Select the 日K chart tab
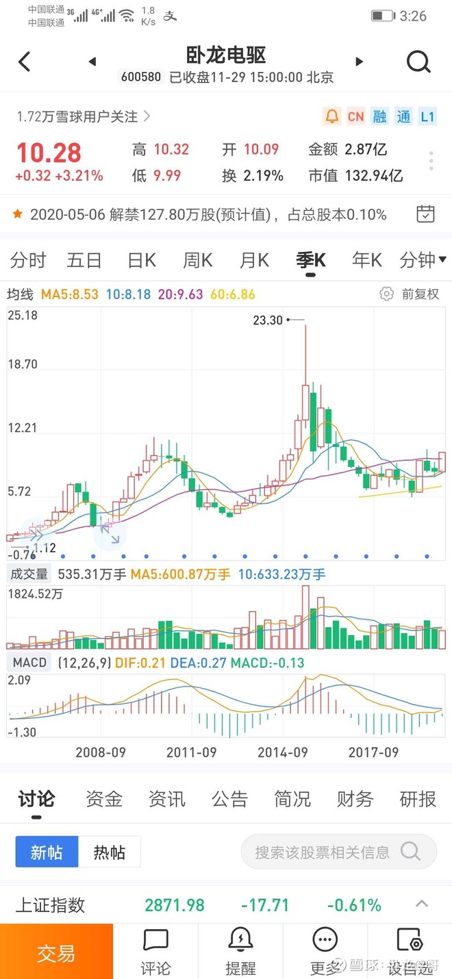Viewport: 452px width, 979px height. tap(142, 259)
